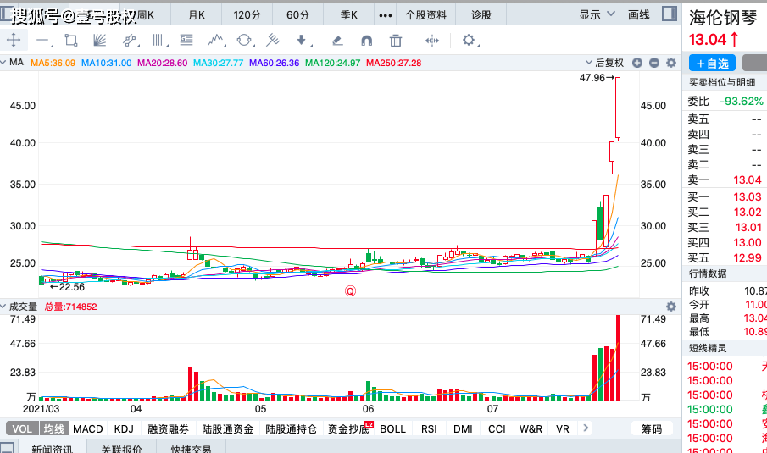Pick the eraser tool in the drawing toolbar

(x=336, y=40)
